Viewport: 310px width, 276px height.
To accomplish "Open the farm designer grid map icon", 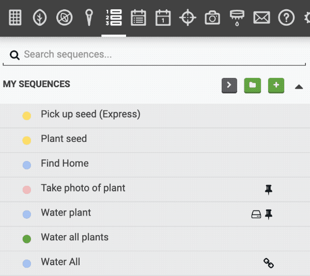I will (x=15, y=18).
